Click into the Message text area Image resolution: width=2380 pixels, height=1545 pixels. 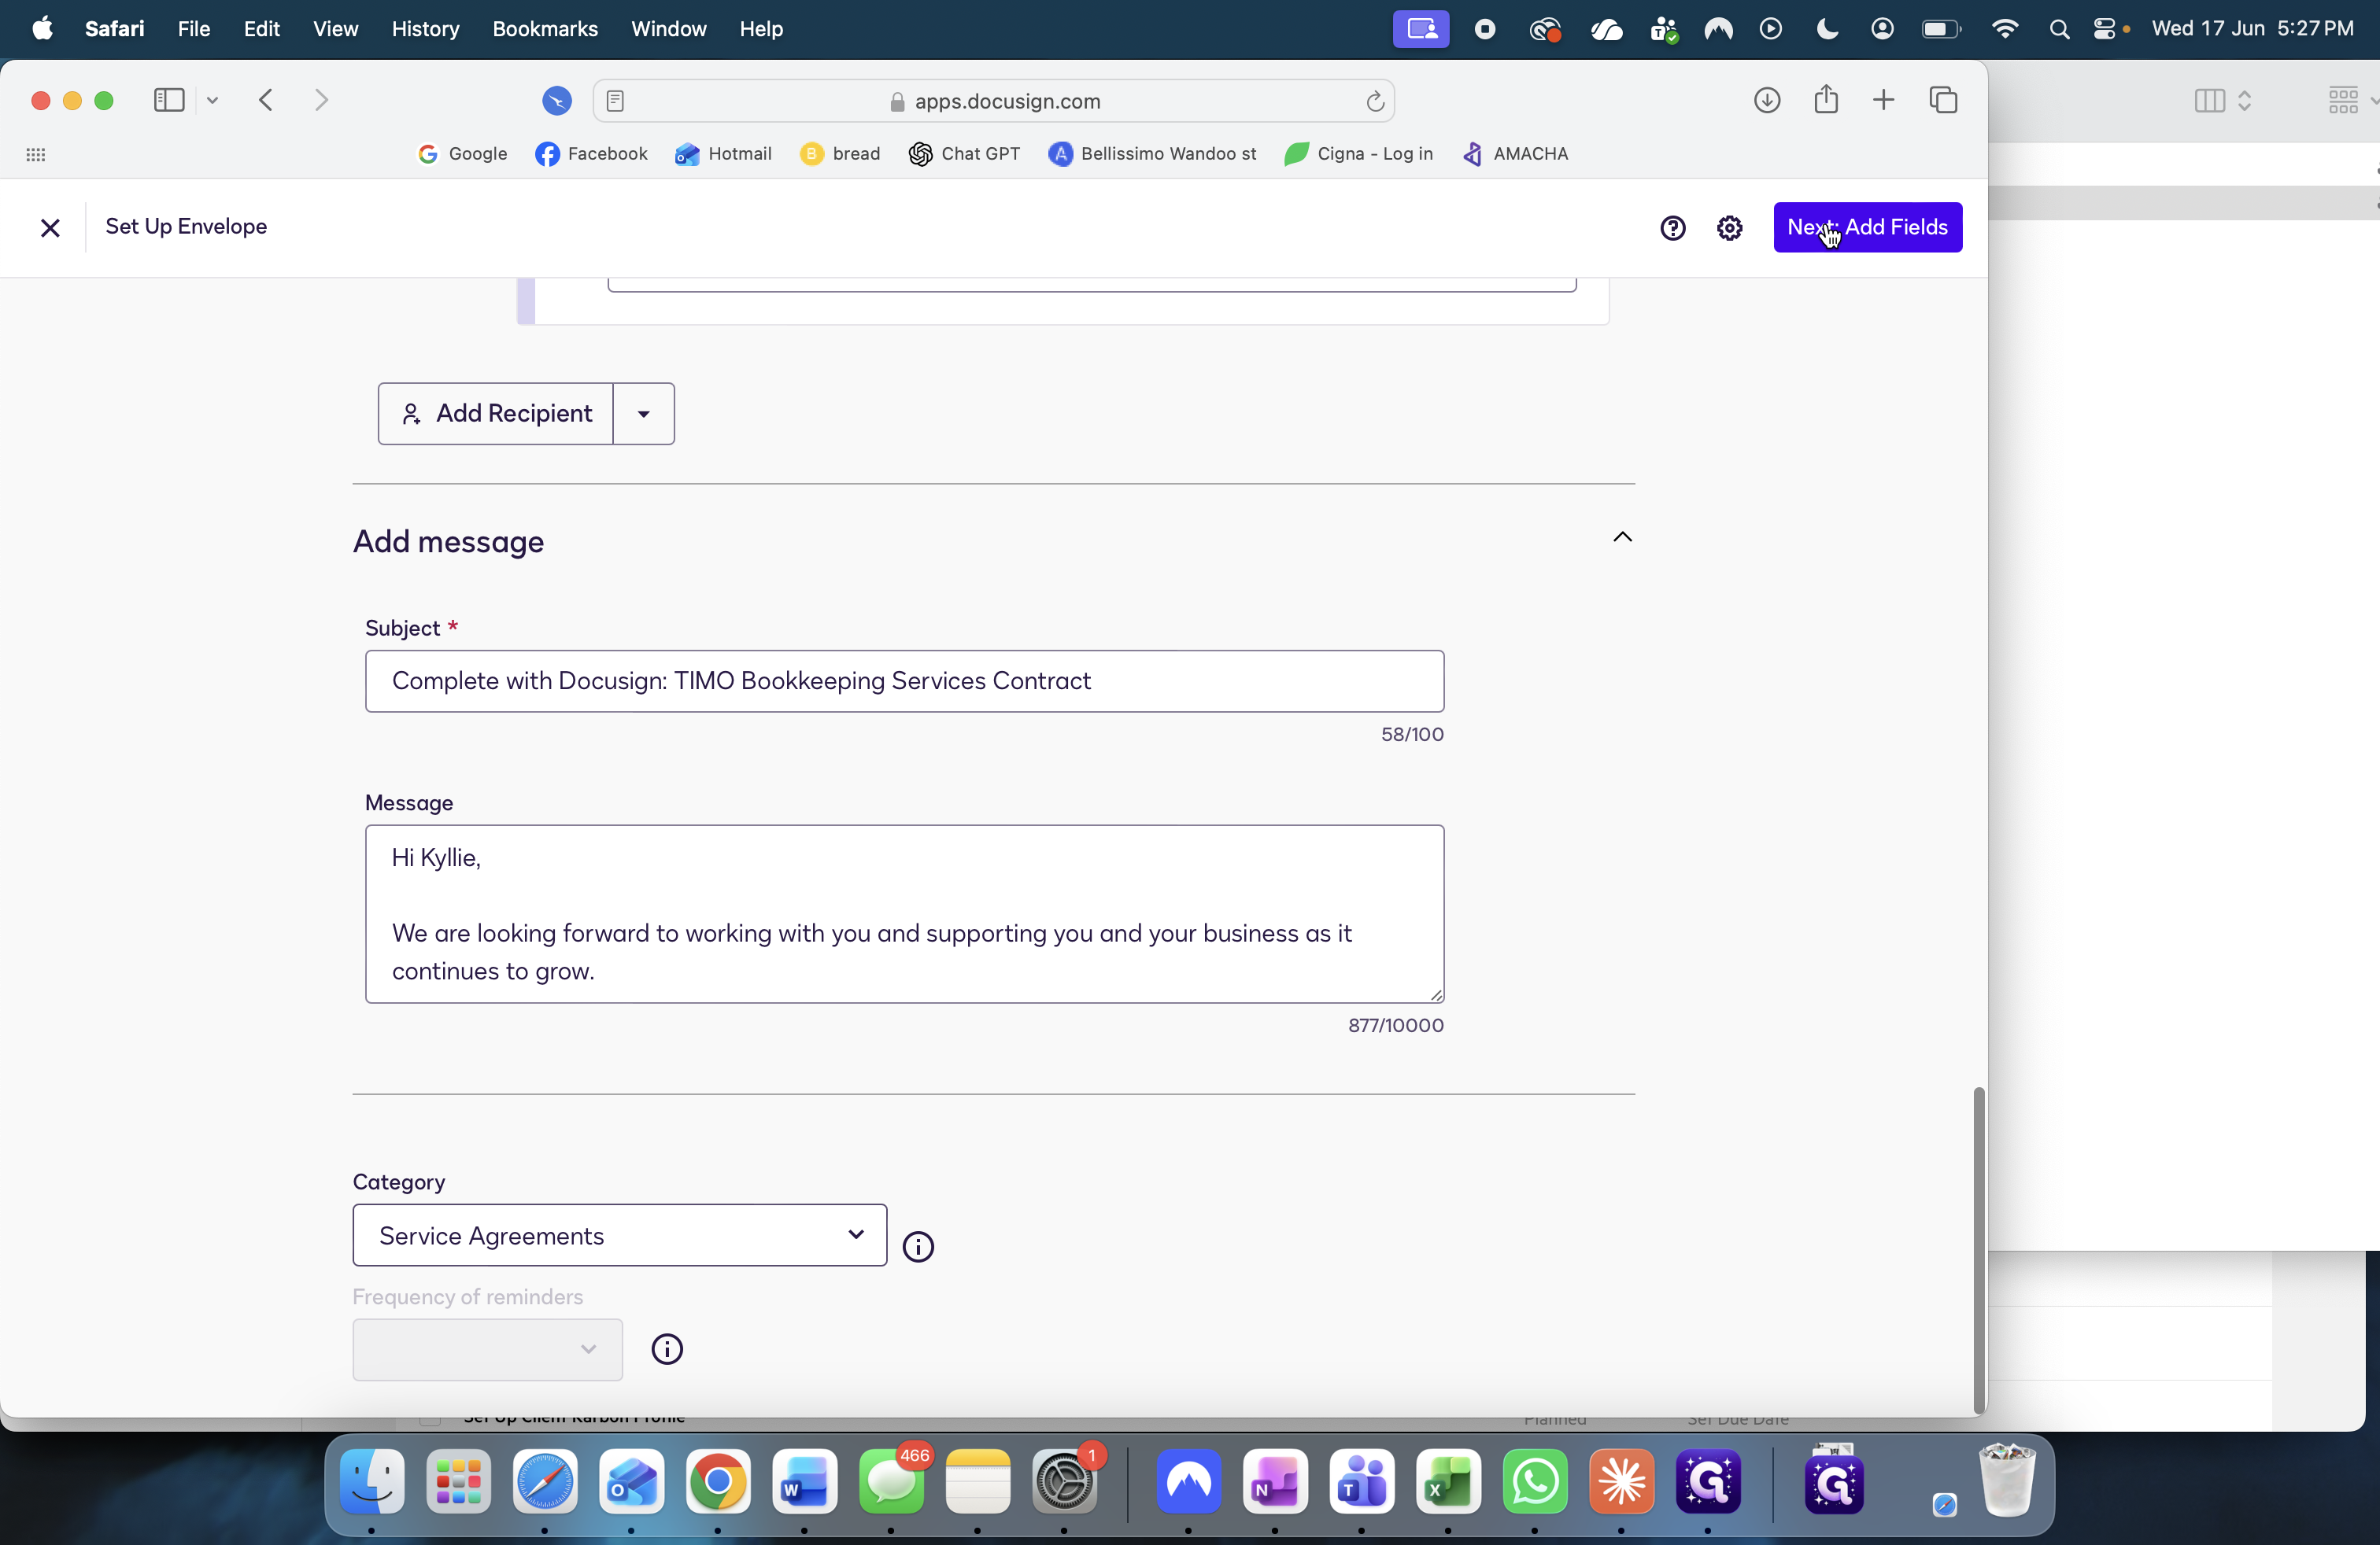(x=904, y=913)
